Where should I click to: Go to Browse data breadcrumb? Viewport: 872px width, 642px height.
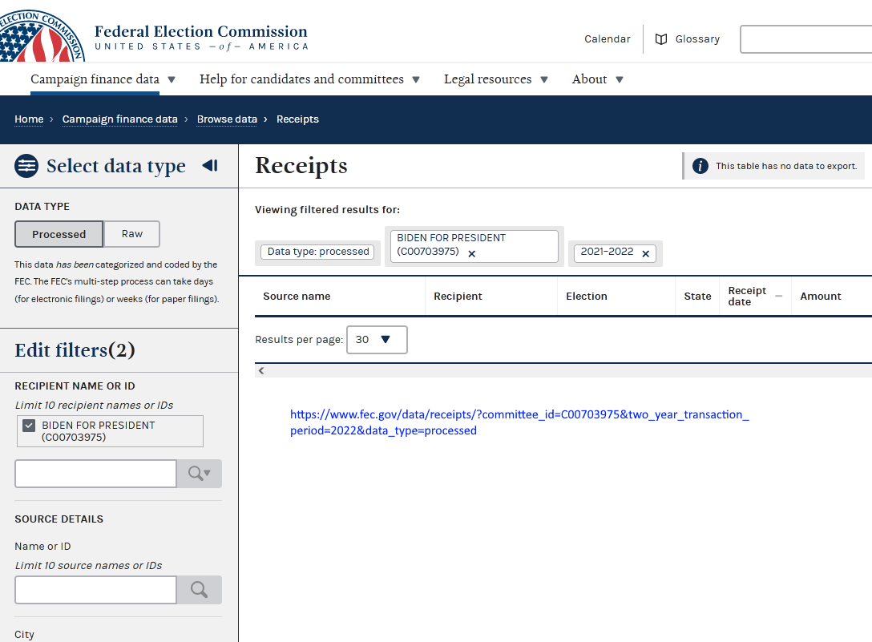(227, 119)
